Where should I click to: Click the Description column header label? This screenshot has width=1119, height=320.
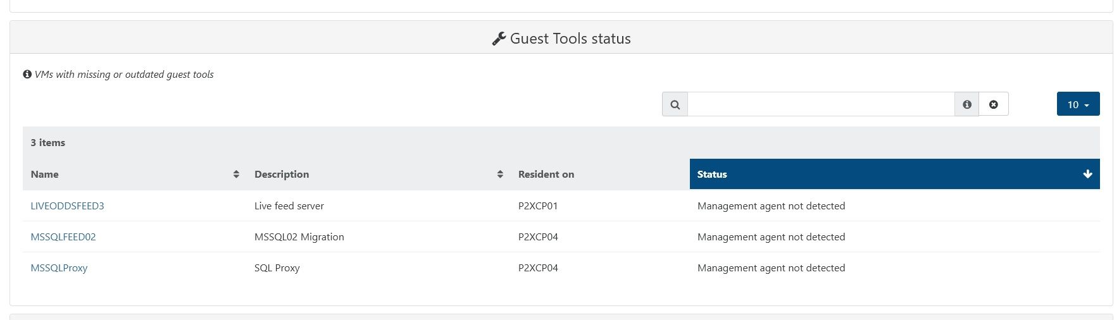click(x=282, y=175)
